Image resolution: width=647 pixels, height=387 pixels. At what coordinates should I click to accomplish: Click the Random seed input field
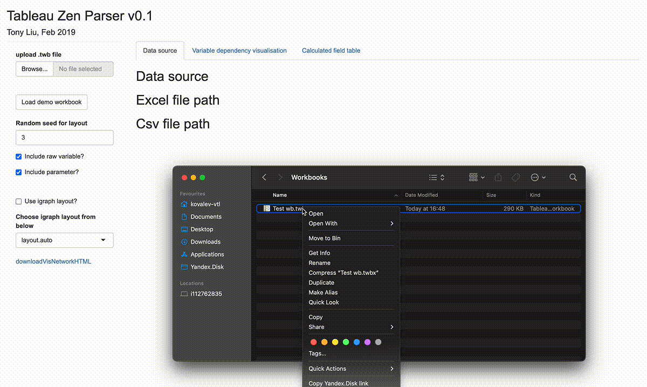(65, 137)
